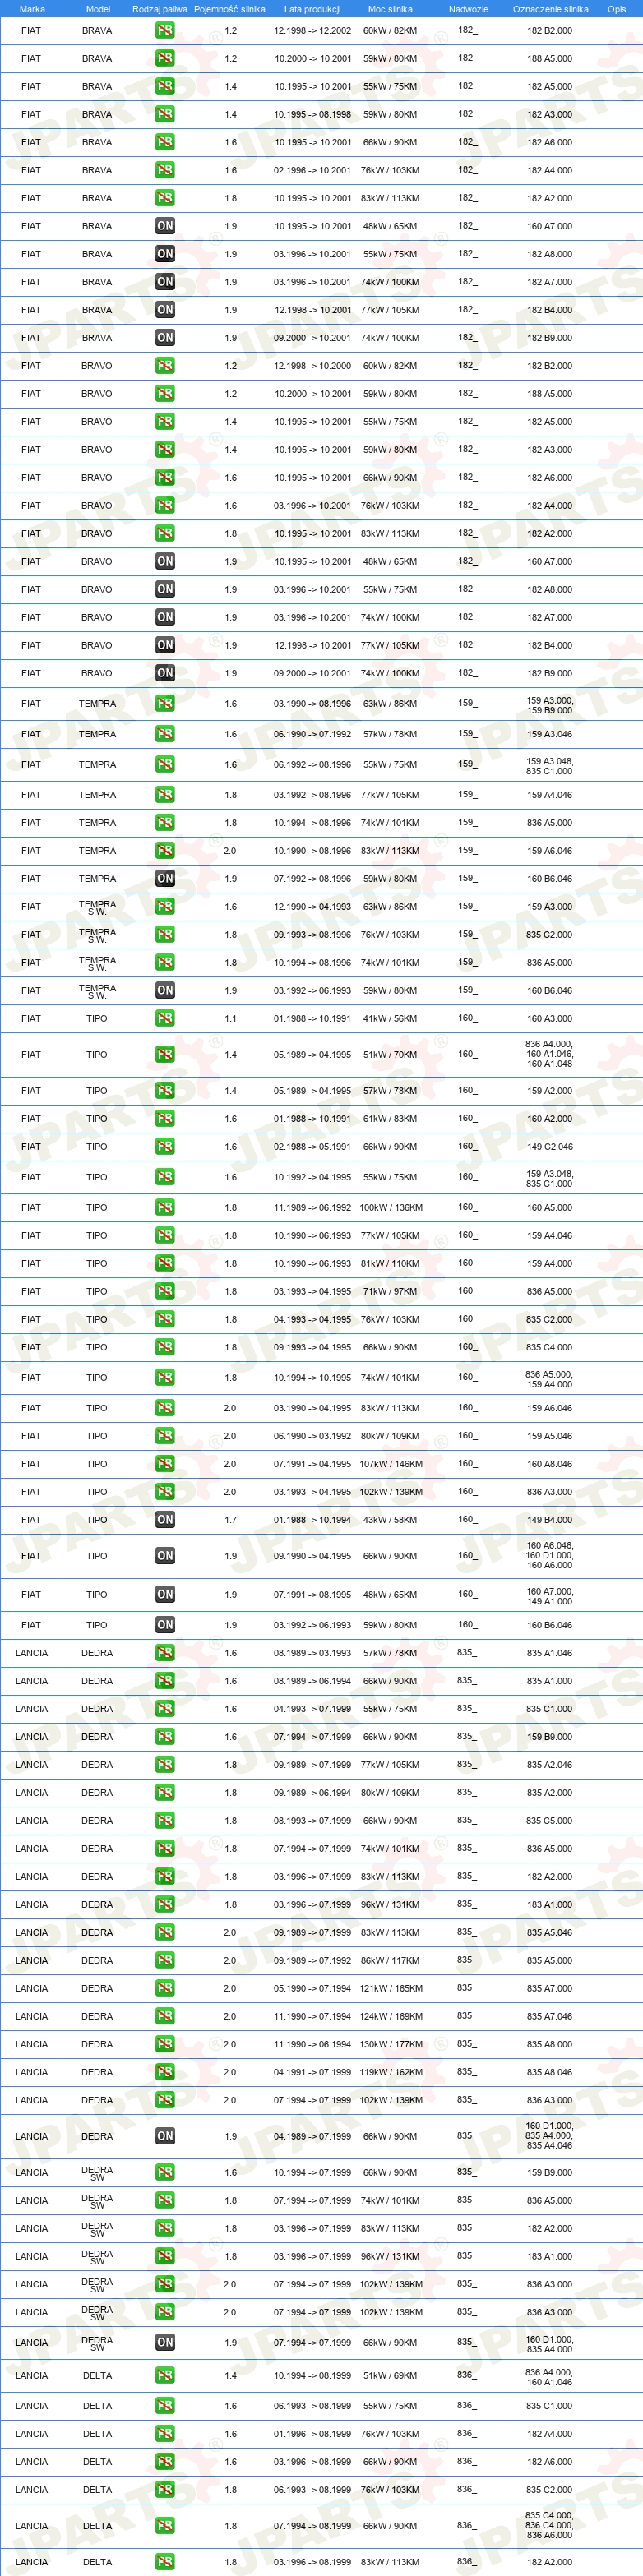The image size is (643, 2576).
Task: Click power value 121kW / 165KM
Action: (x=390, y=1988)
